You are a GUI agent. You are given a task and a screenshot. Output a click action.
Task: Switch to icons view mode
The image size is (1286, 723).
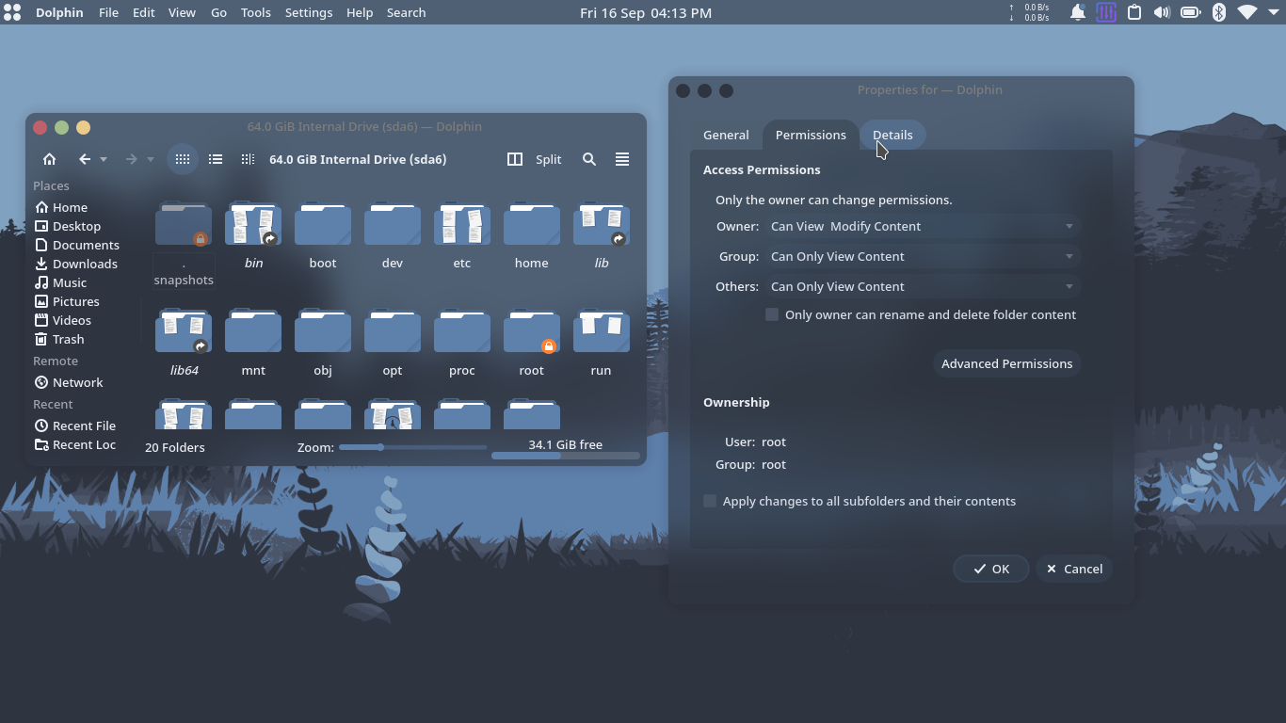coord(183,159)
